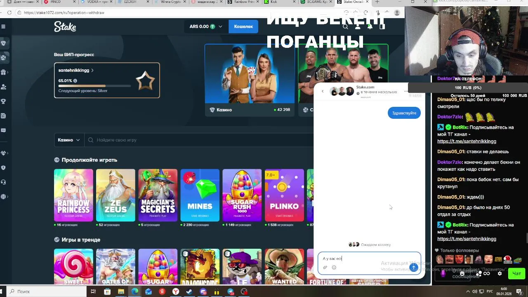Open Magician's Secrets game tile

pyautogui.click(x=158, y=195)
